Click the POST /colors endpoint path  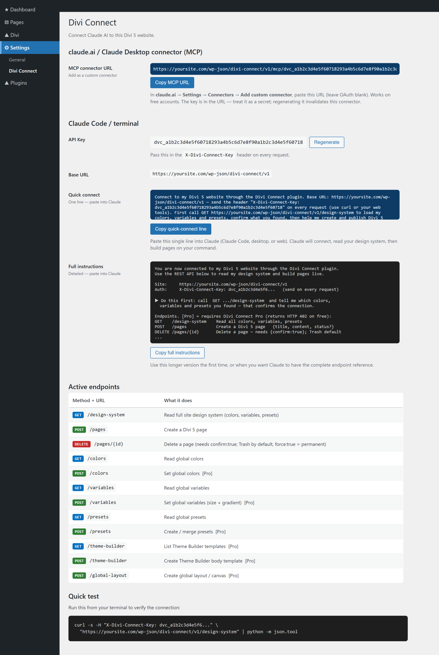click(x=99, y=473)
